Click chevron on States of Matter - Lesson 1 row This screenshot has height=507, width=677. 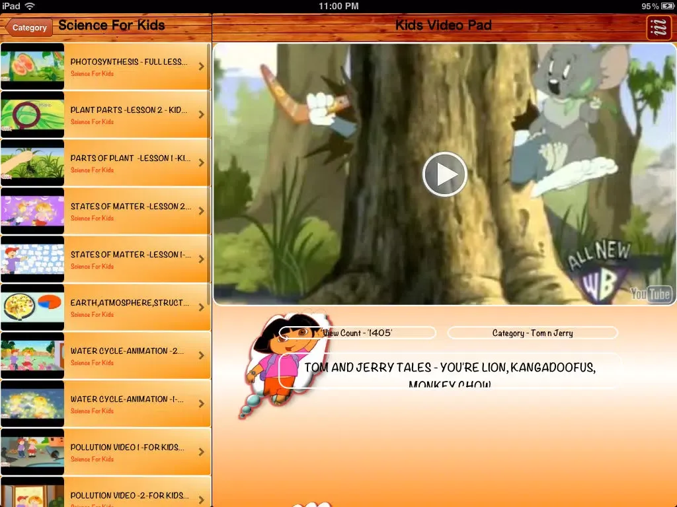(202, 259)
